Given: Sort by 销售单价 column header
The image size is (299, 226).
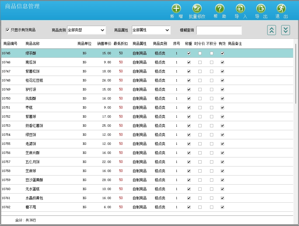Looking at the screenshot, I should pyautogui.click(x=104, y=44).
